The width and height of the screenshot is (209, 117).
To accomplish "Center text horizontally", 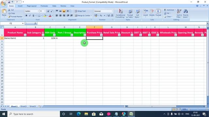I will click(x=60, y=16).
